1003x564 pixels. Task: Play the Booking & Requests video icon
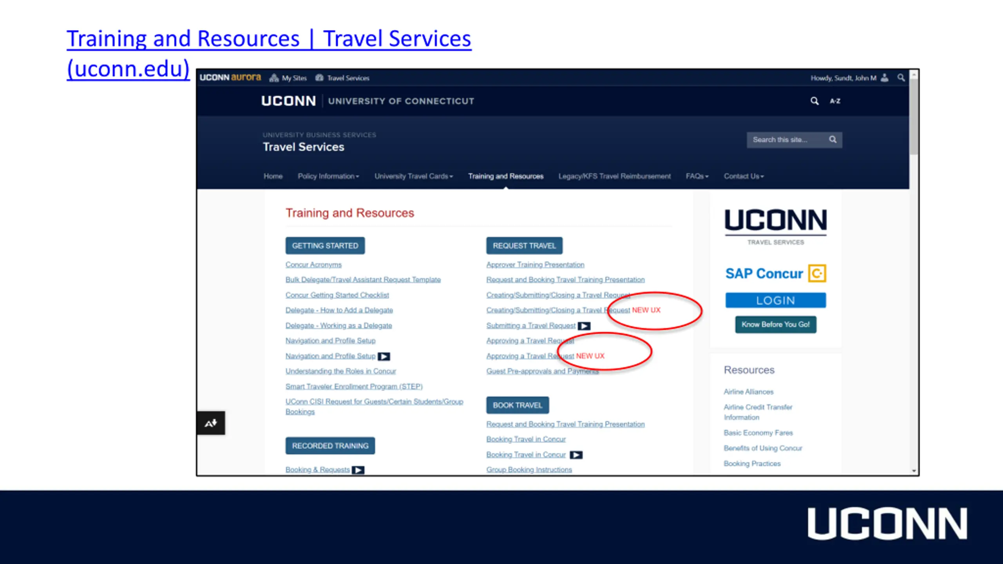[358, 470]
